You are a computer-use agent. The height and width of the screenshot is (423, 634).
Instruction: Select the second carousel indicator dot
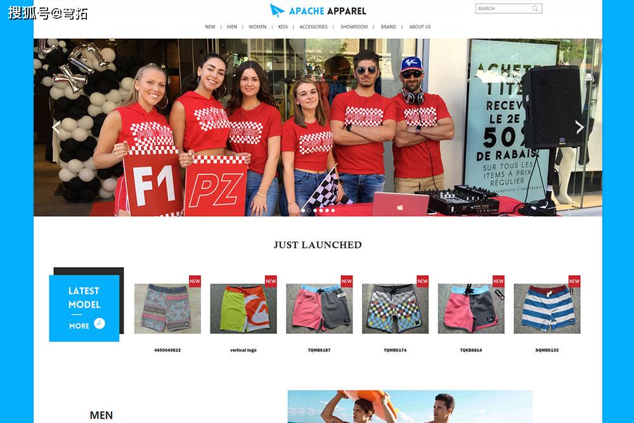point(309,211)
